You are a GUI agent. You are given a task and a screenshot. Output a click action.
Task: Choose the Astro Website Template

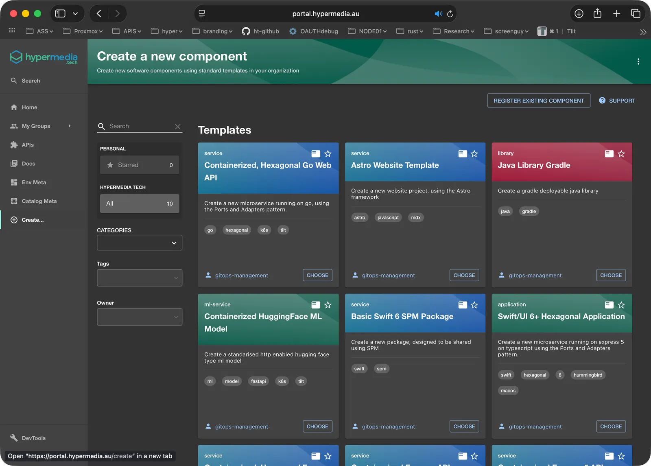tap(464, 275)
